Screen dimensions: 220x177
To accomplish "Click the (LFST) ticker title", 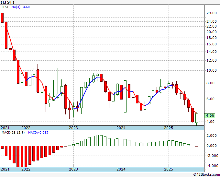I will tap(7, 2).
